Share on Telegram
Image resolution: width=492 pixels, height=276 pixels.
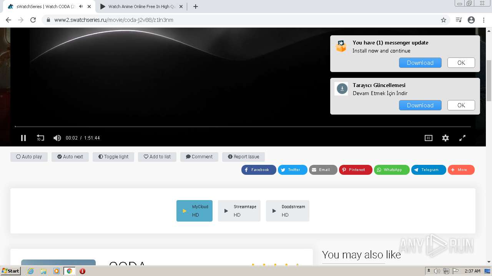(429, 170)
